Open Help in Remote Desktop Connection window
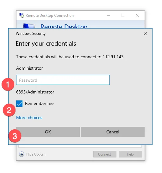Viewport: 162px width, 173px height. pos(130,154)
